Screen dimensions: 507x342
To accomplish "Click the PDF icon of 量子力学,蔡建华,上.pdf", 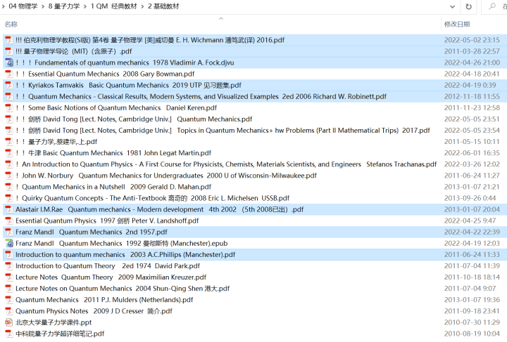I will (x=9, y=142).
